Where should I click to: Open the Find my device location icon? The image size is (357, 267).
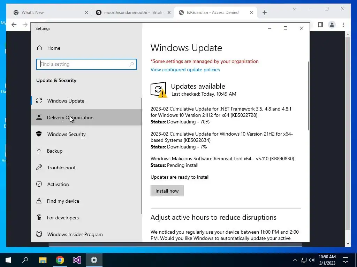[39, 201]
